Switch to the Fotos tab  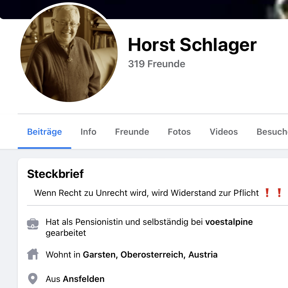pyautogui.click(x=179, y=132)
